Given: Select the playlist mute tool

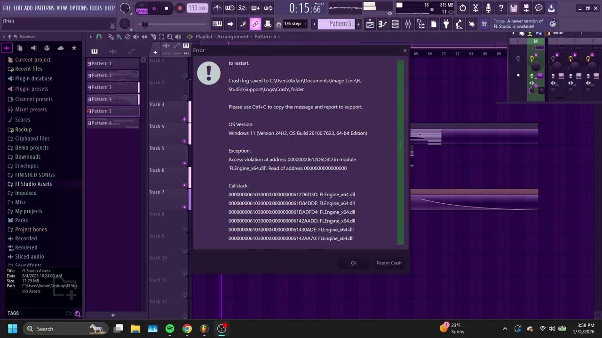Looking at the screenshot, I should (136, 37).
